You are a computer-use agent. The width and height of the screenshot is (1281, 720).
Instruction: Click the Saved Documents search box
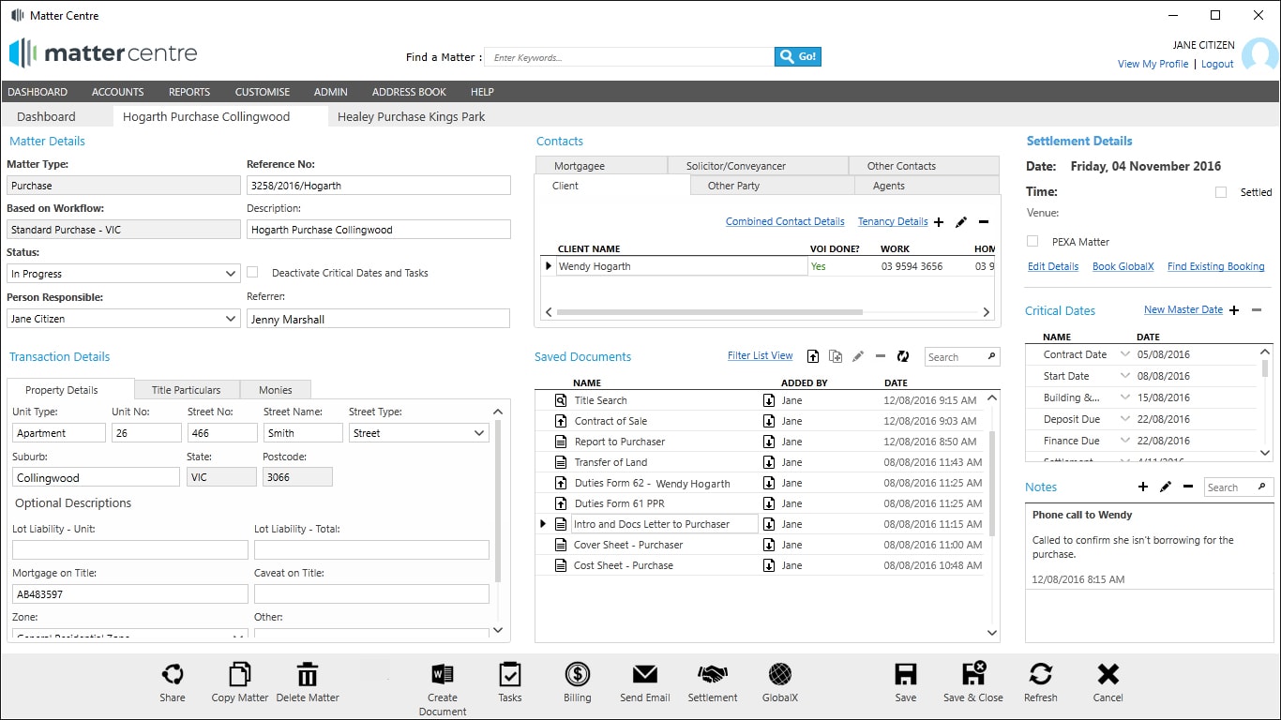point(962,356)
